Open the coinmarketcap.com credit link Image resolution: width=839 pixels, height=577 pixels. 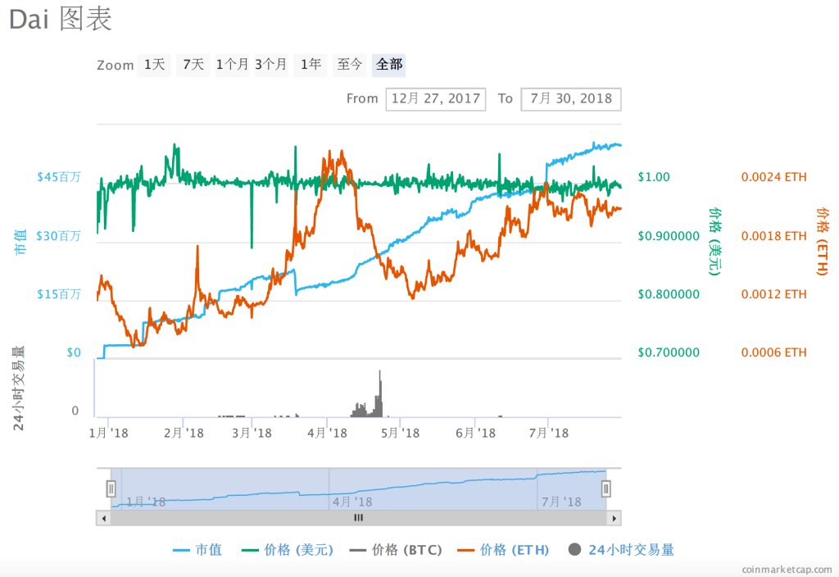pos(786,569)
